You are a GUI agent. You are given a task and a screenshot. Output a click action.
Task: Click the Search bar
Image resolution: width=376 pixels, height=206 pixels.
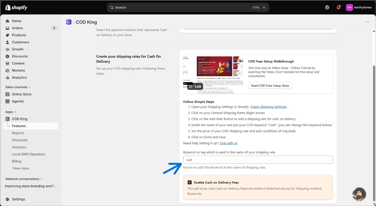pos(188,8)
